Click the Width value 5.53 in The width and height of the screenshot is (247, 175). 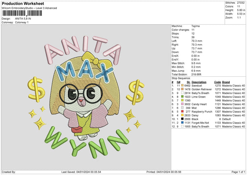[x=241, y=14]
